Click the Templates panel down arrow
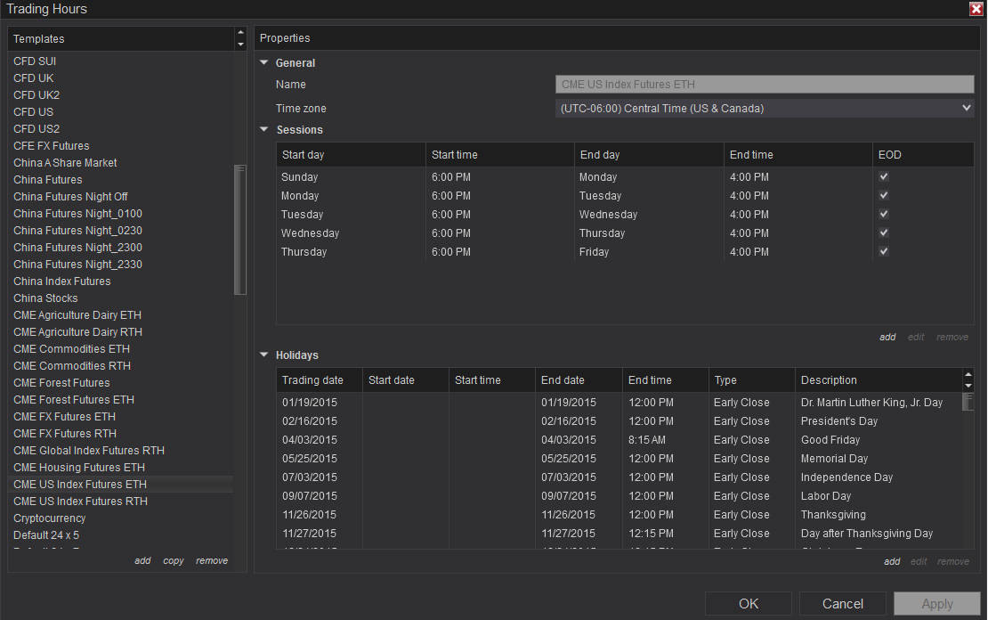The width and height of the screenshot is (988, 620). coord(240,44)
